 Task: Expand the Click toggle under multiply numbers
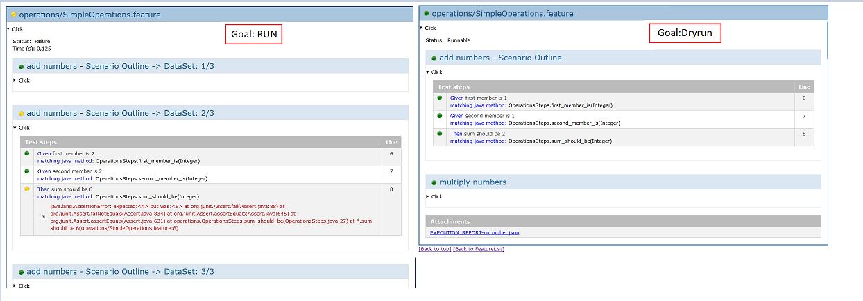tap(434, 196)
